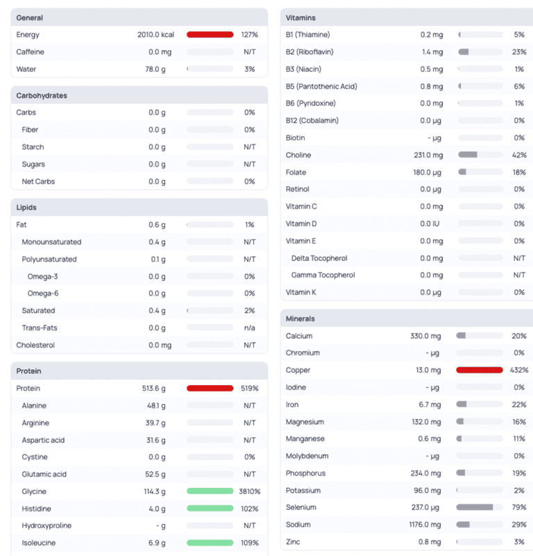
Task: Click the Selenium progress bar
Action: pyautogui.click(x=479, y=507)
